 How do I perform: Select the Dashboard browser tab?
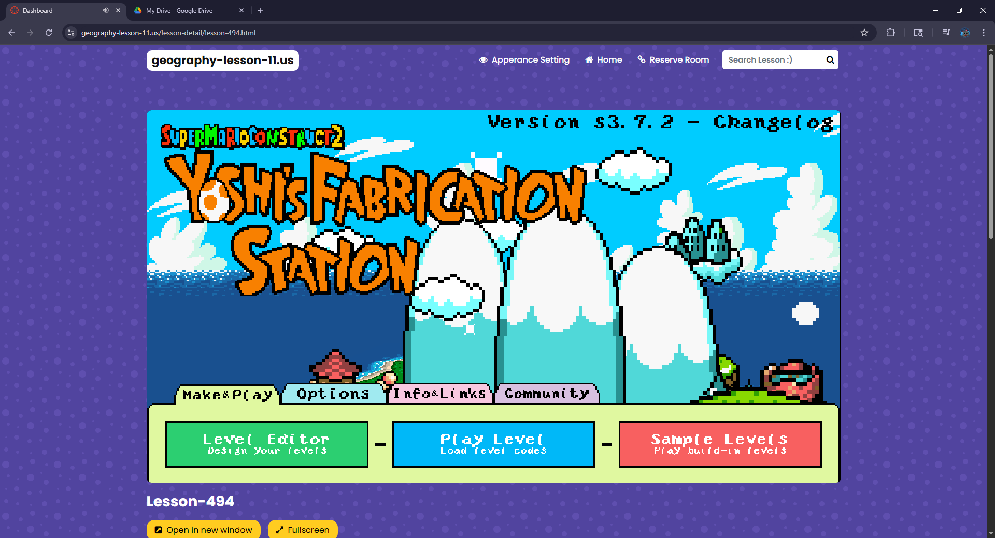[66, 10]
